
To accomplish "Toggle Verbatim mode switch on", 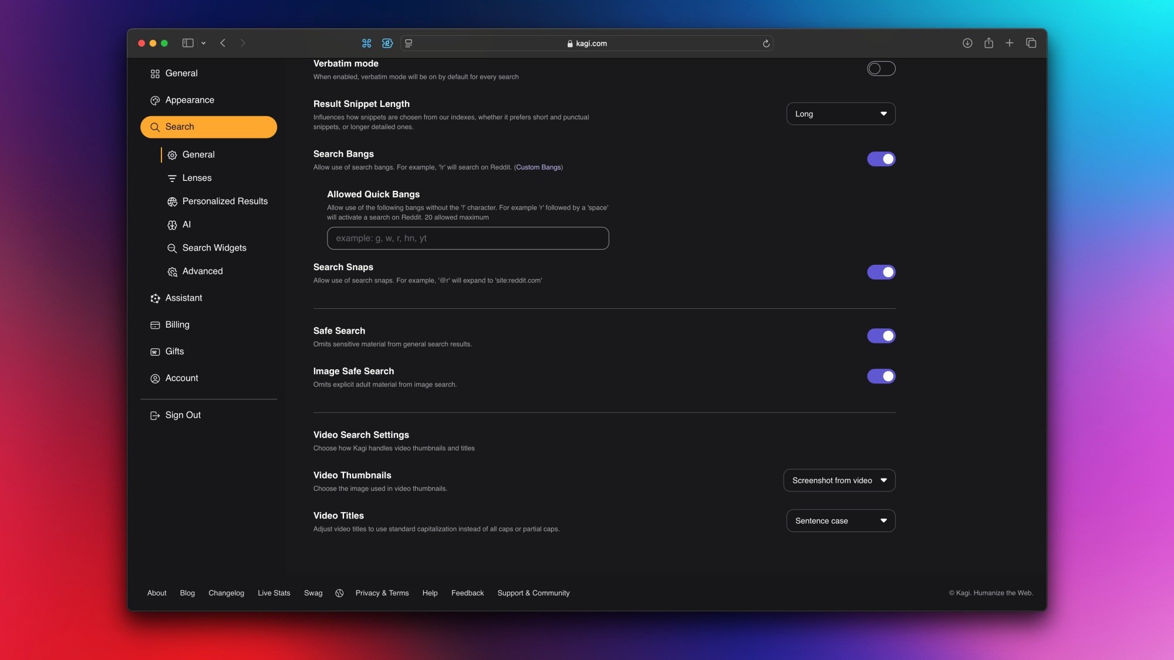I will pos(881,69).
